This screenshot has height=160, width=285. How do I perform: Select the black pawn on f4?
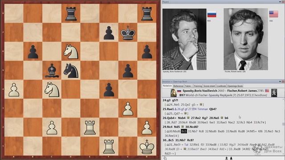(x=109, y=90)
